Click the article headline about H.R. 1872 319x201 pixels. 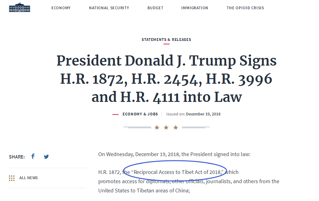click(166, 79)
